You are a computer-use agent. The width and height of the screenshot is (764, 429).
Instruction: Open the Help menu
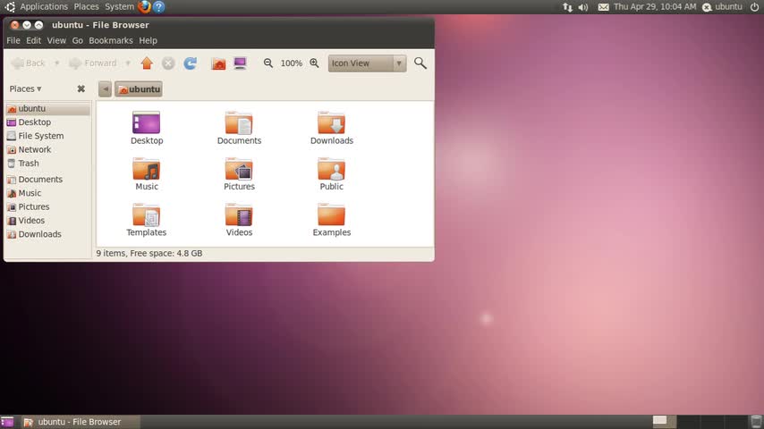click(x=149, y=40)
